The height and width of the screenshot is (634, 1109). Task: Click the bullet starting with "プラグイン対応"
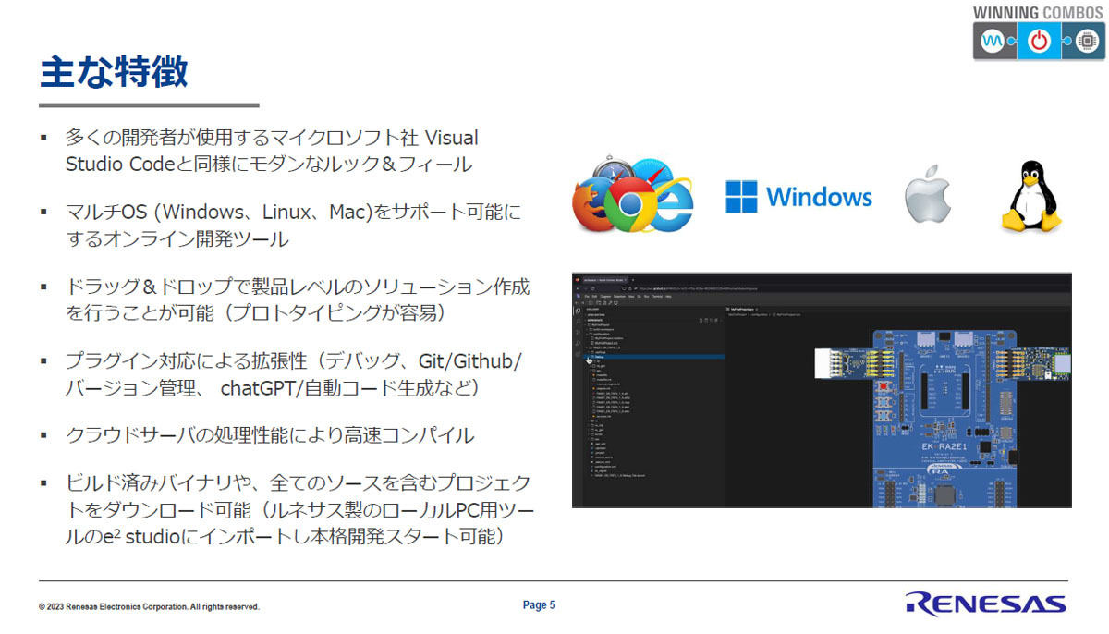coord(294,375)
